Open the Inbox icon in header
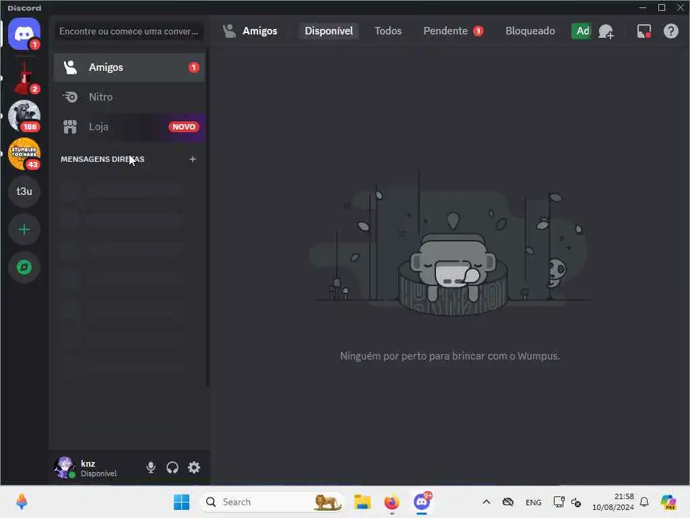 click(644, 31)
